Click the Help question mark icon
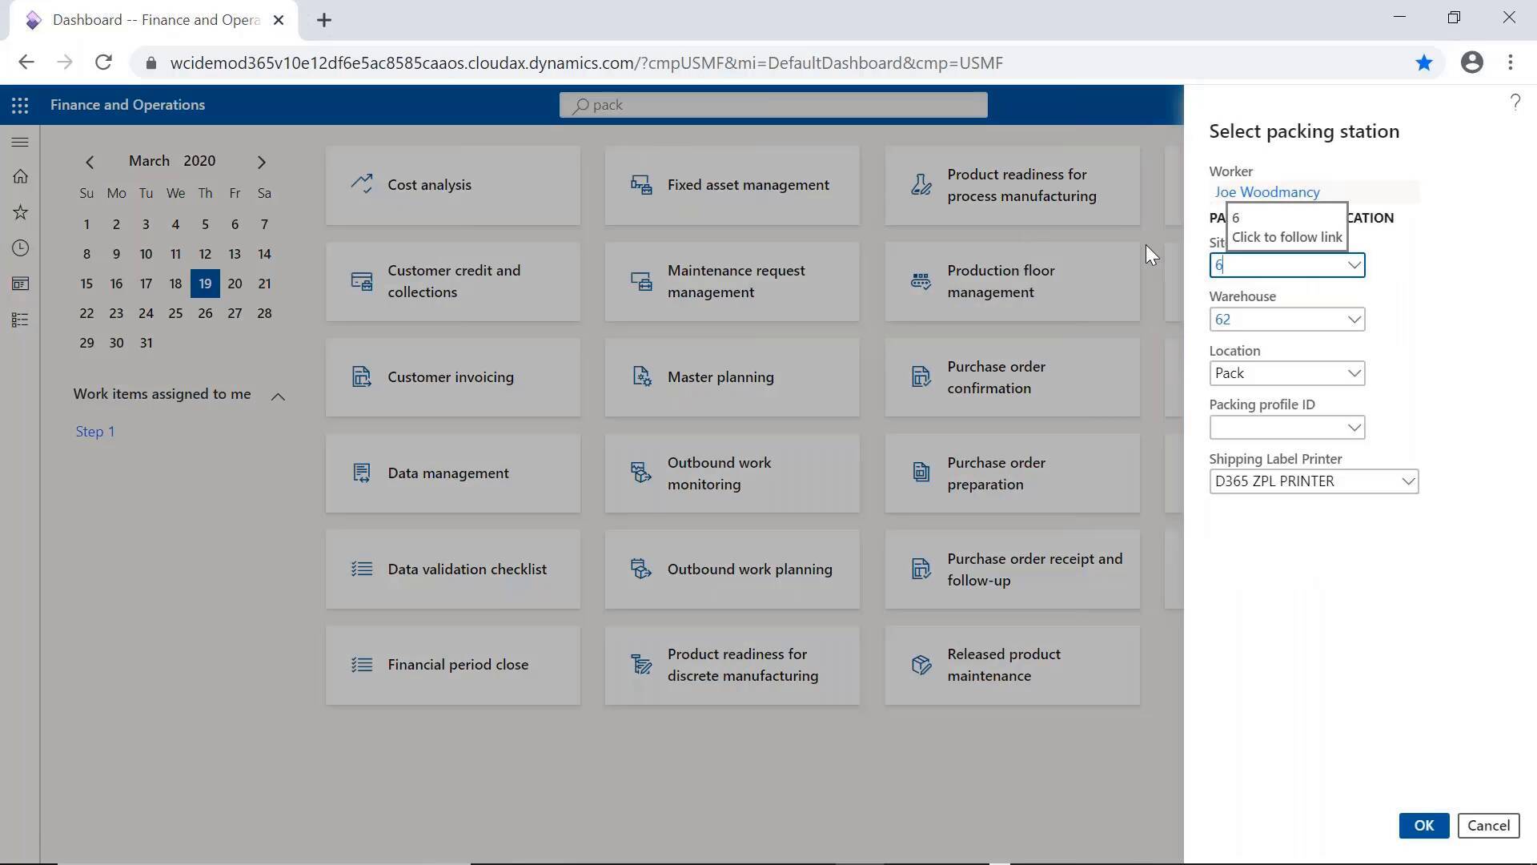 tap(1515, 103)
